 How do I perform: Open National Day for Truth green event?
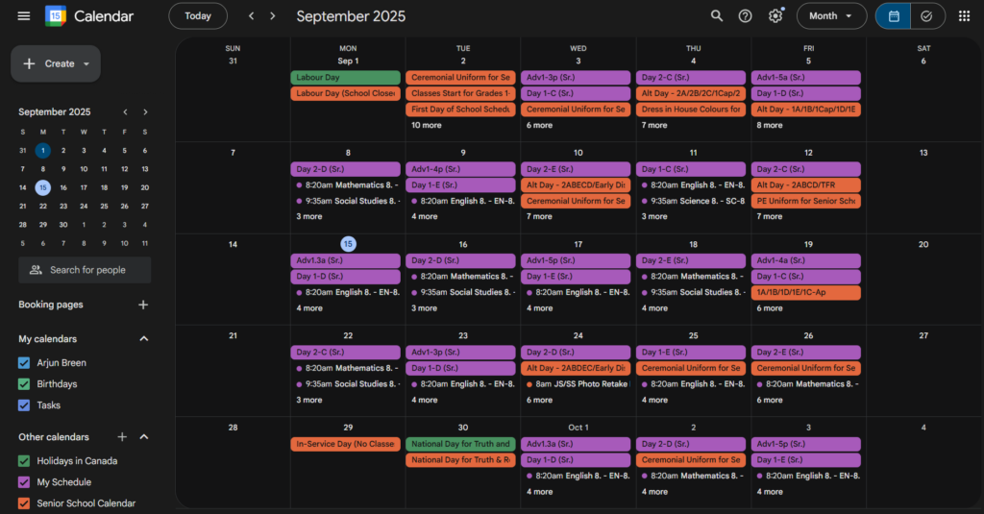(460, 444)
